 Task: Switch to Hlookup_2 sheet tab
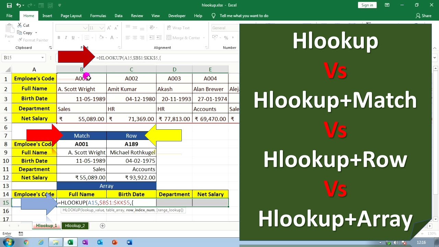tap(75, 226)
